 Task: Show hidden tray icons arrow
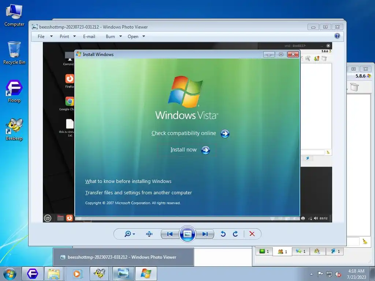[x=311, y=274]
